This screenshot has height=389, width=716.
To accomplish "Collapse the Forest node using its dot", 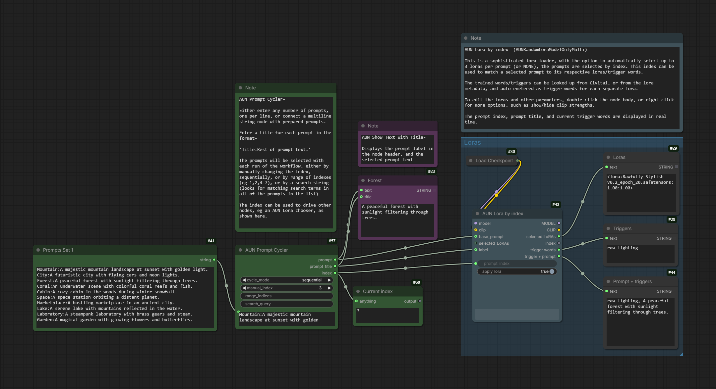I will pyautogui.click(x=363, y=180).
